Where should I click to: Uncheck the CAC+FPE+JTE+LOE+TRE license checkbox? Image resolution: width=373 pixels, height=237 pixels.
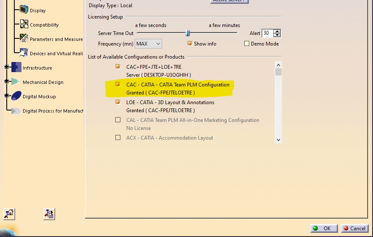(x=118, y=67)
